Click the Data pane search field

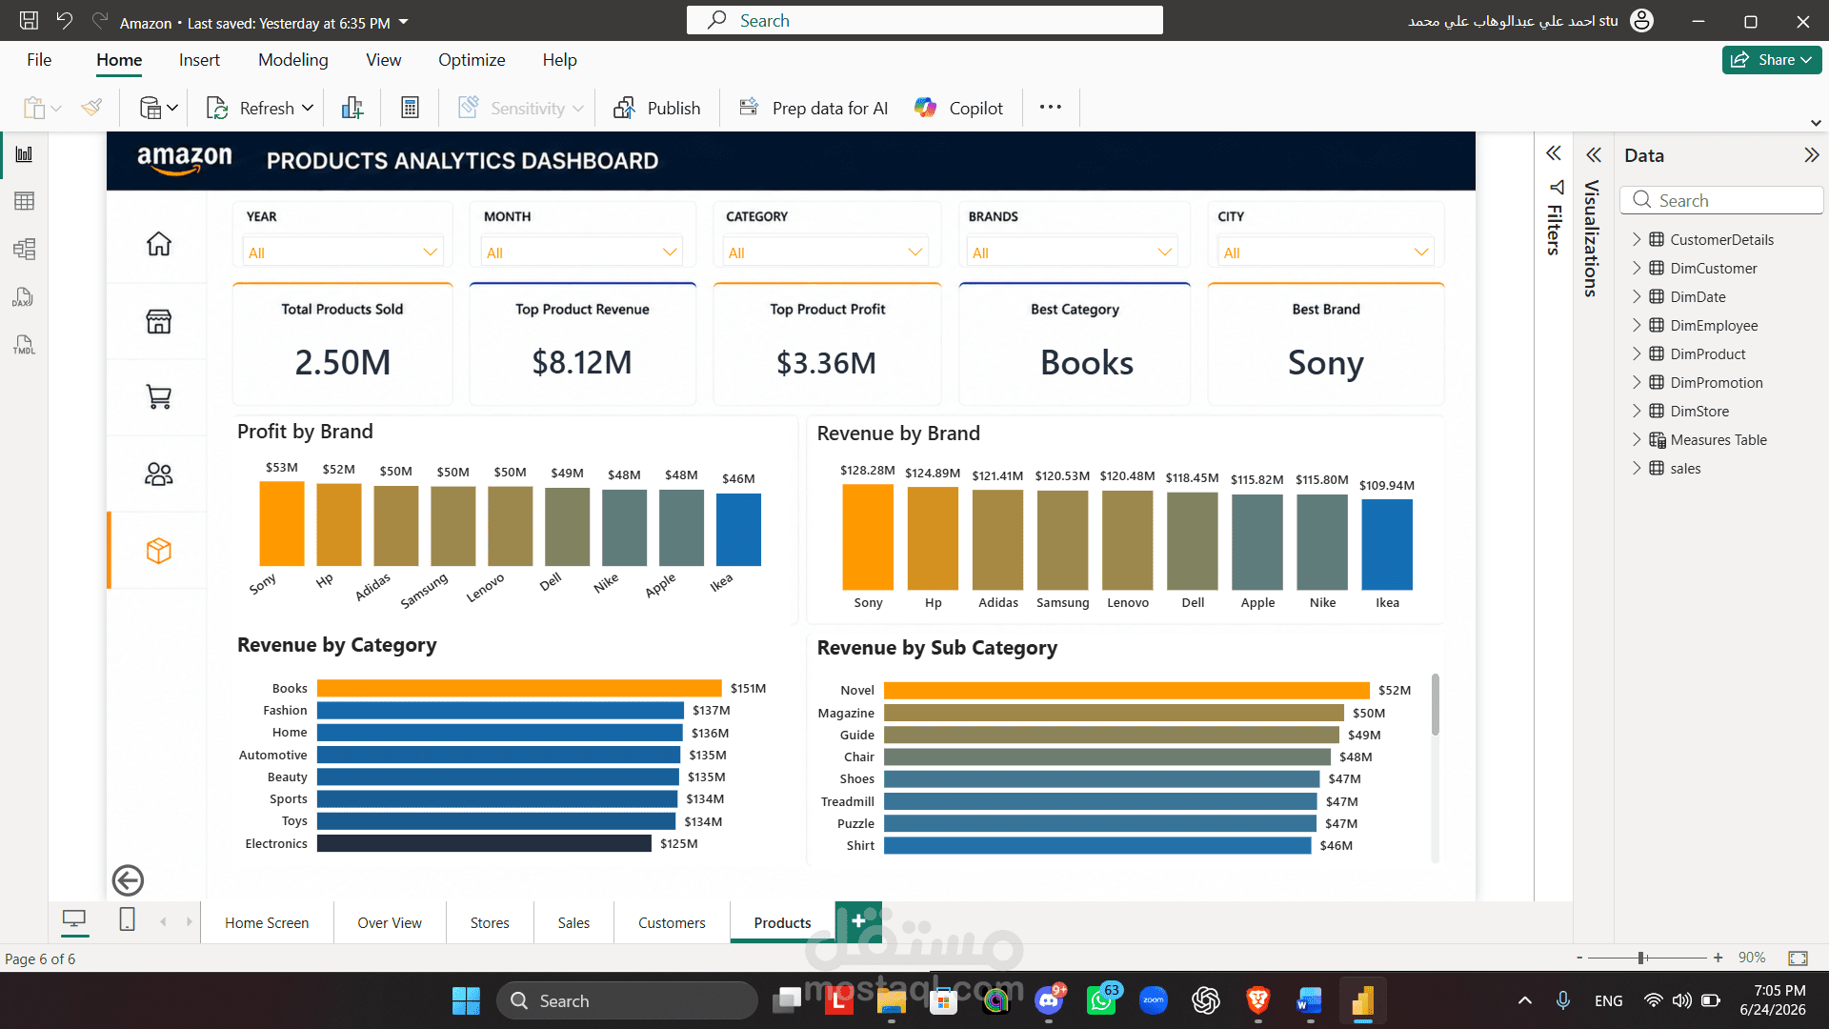tap(1721, 200)
